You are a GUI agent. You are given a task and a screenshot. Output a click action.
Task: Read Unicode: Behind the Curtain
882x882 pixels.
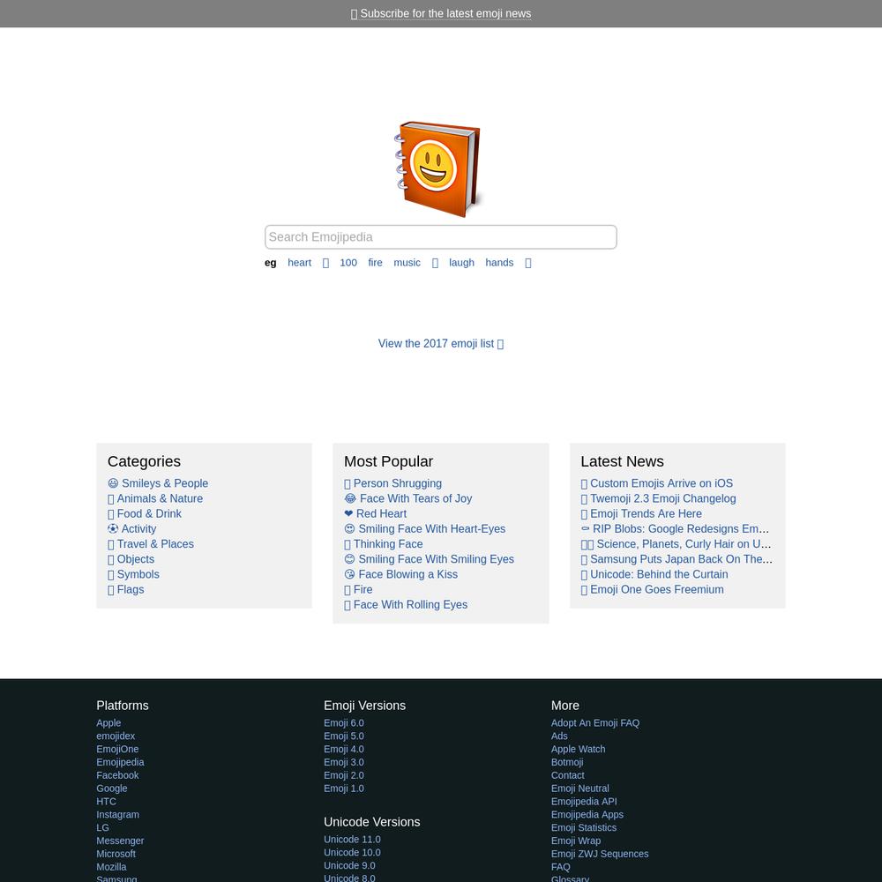point(654,574)
